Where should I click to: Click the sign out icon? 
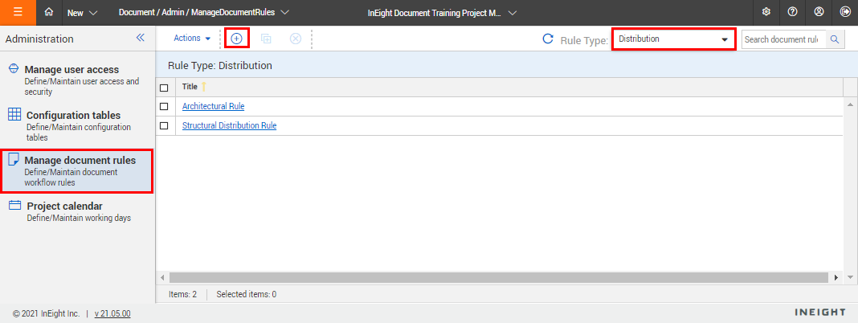844,12
